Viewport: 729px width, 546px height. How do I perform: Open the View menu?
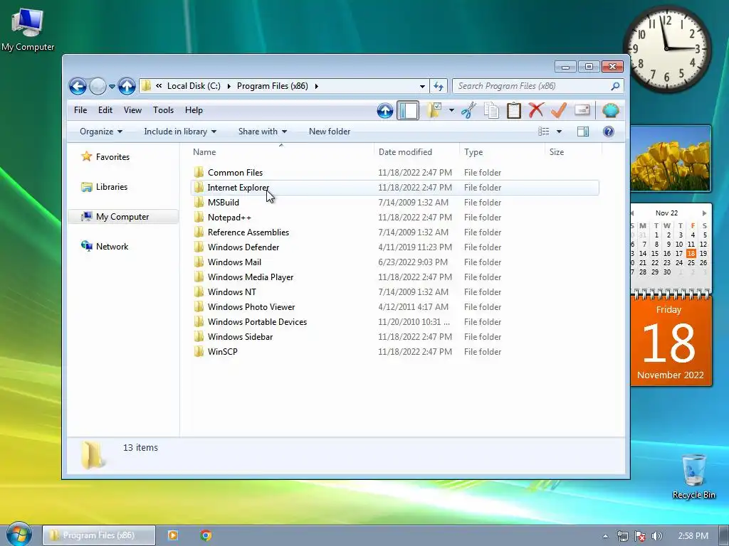pos(132,110)
